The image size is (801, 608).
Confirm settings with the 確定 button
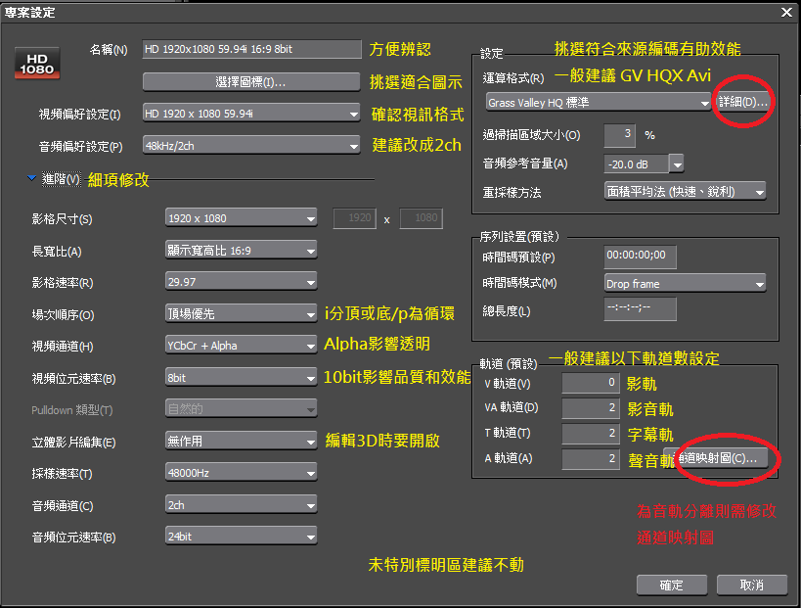click(x=671, y=585)
